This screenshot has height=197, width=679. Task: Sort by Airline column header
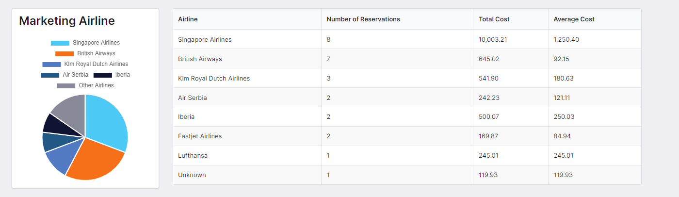(x=188, y=19)
